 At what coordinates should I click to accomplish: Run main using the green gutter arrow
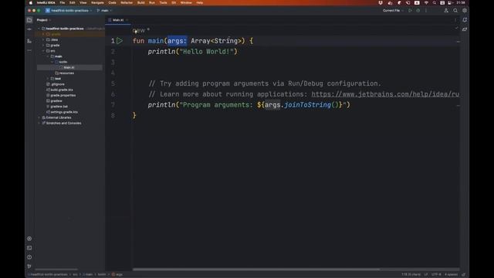[x=120, y=41]
